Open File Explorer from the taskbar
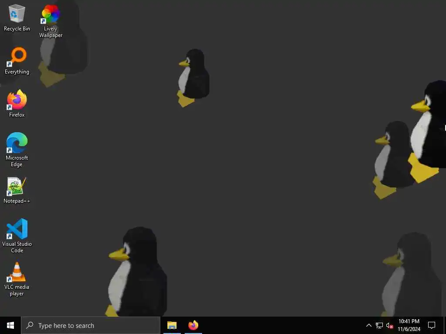Viewport: 446px width, 334px height. tap(172, 325)
